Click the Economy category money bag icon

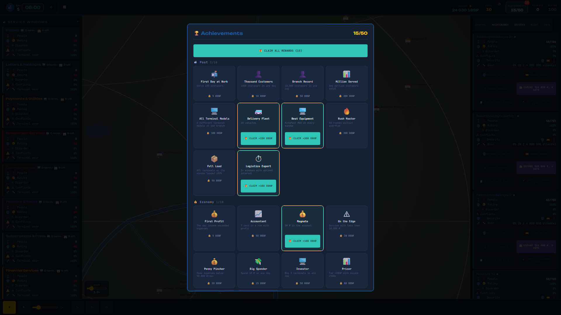tap(195, 202)
